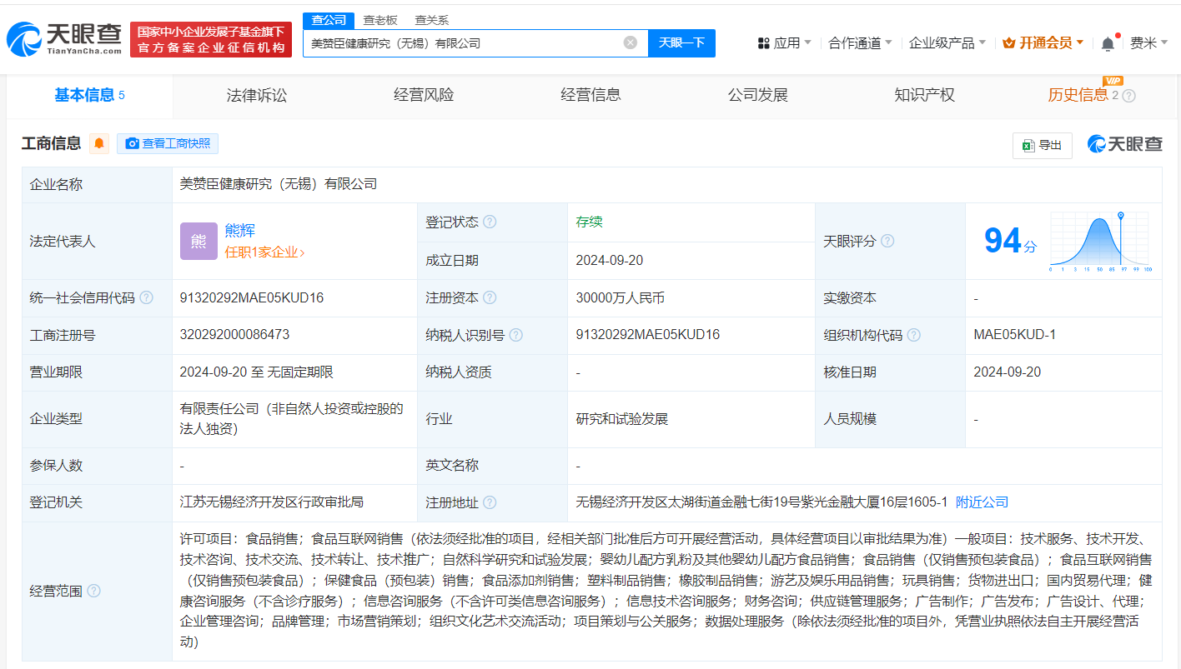
Task: Open the 应用 dropdown menu
Action: click(x=784, y=42)
